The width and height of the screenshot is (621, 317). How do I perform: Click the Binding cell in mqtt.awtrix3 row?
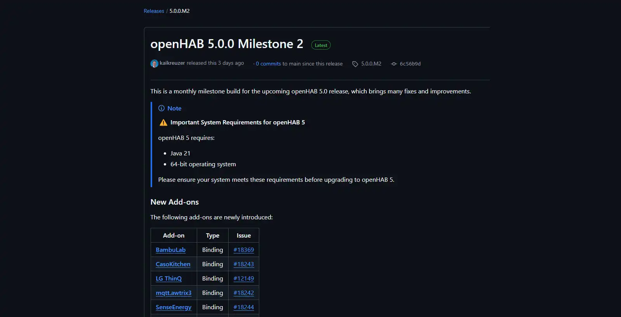[x=213, y=293]
